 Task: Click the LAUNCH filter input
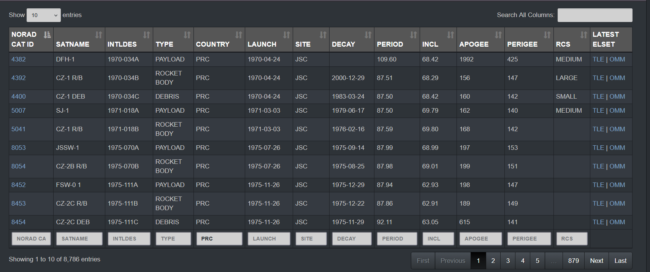pyautogui.click(x=269, y=239)
